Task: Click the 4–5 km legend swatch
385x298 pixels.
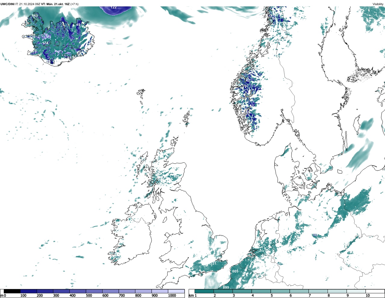Action: (261, 291)
